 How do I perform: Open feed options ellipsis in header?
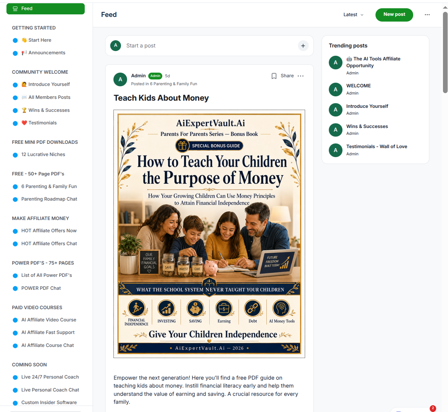(427, 15)
